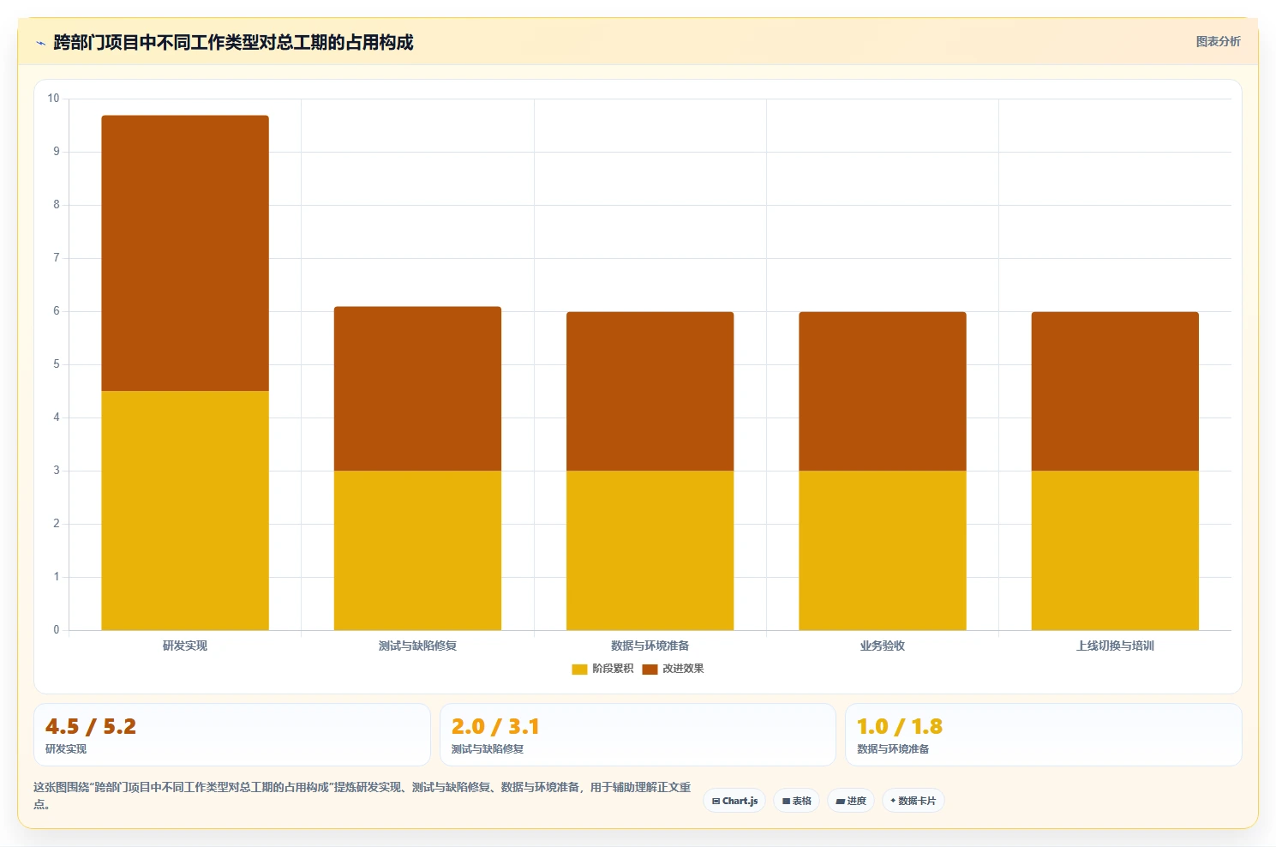Click the 业务验收 yellow bar segment
The width and height of the screenshot is (1276, 847).
point(883,550)
